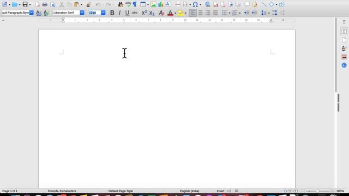The height and width of the screenshot is (196, 349).
Task: Toggle Track Changes recording icon
Action: point(255,4)
